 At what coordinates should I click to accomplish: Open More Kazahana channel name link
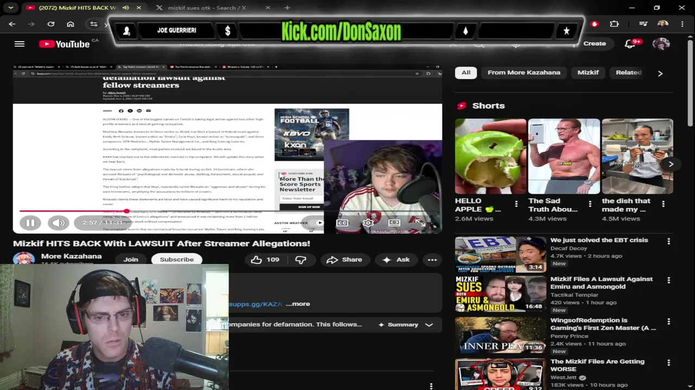[71, 256]
